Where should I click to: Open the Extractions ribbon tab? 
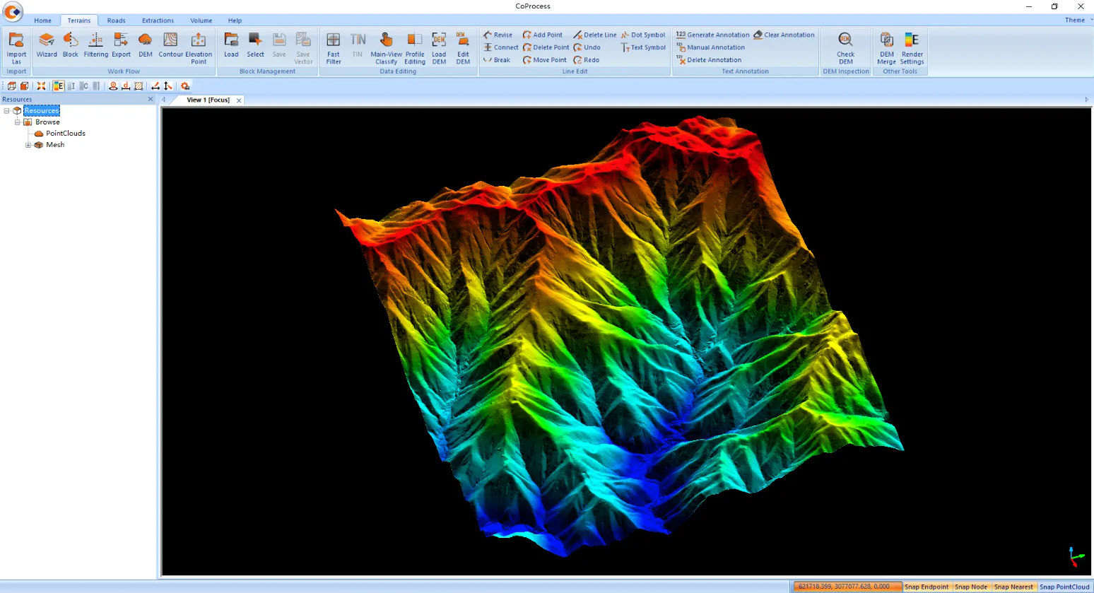pyautogui.click(x=158, y=20)
